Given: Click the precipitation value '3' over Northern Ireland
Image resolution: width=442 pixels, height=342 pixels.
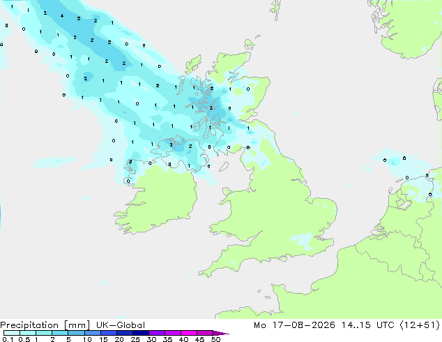Looking at the screenshot, I should point(171,145).
